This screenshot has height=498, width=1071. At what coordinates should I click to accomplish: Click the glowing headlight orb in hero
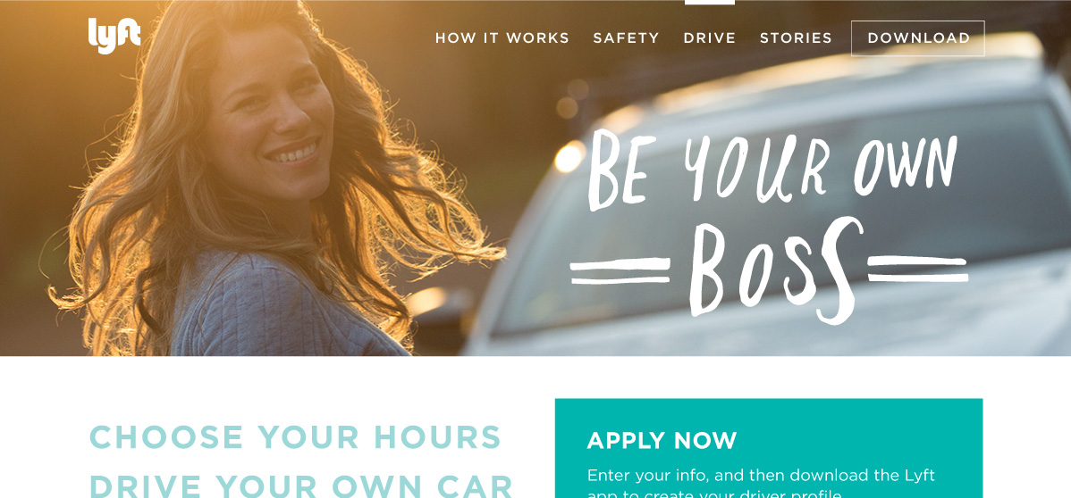pyautogui.click(x=569, y=156)
